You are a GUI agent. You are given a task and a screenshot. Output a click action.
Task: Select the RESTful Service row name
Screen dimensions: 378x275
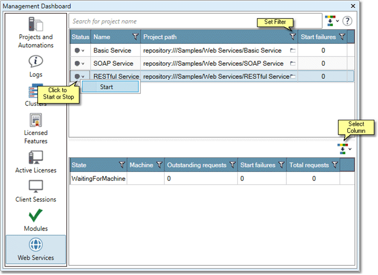coord(116,77)
